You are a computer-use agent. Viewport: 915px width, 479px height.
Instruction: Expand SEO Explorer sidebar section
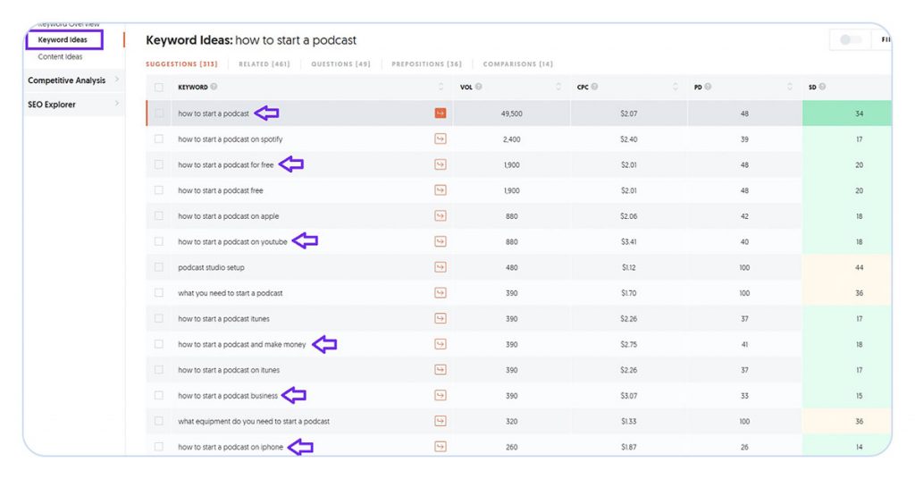[x=74, y=105]
